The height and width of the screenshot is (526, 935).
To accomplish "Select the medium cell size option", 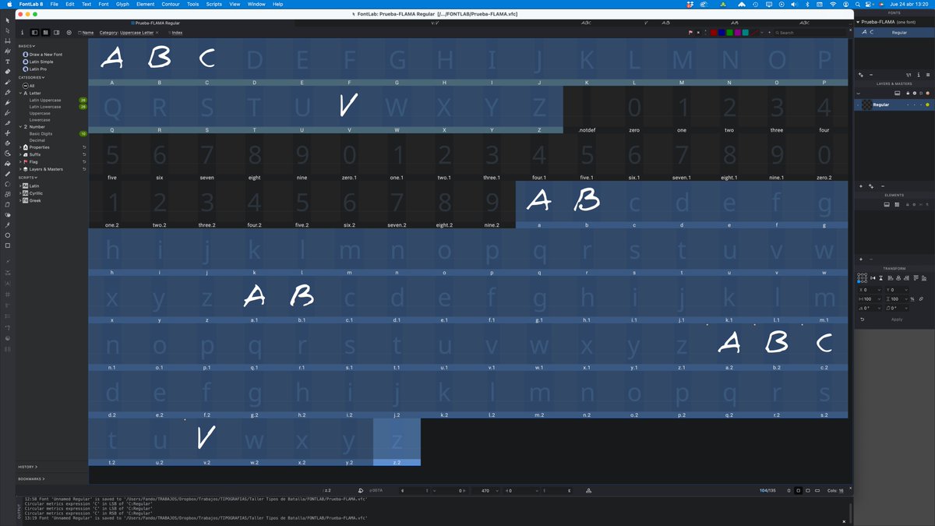I will point(799,490).
